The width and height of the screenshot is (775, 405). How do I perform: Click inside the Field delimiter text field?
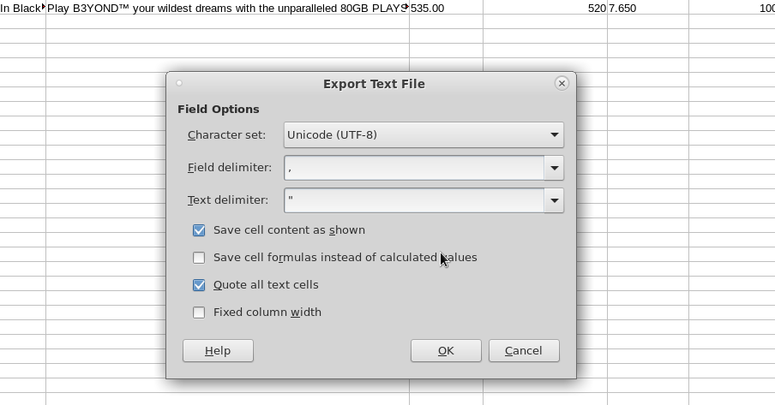point(414,168)
